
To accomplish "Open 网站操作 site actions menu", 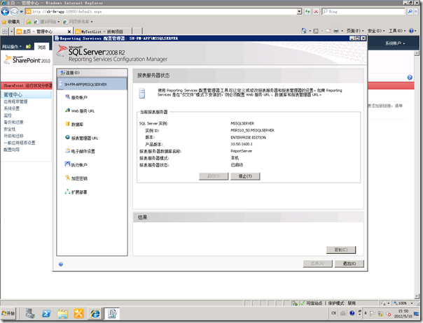I will click(12, 47).
